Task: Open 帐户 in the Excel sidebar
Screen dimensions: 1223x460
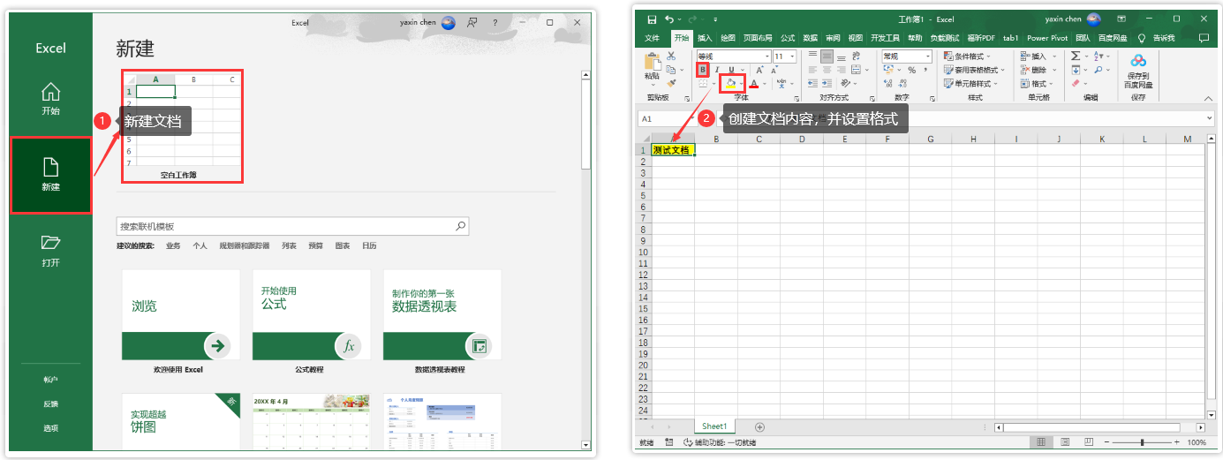Action: tap(50, 380)
